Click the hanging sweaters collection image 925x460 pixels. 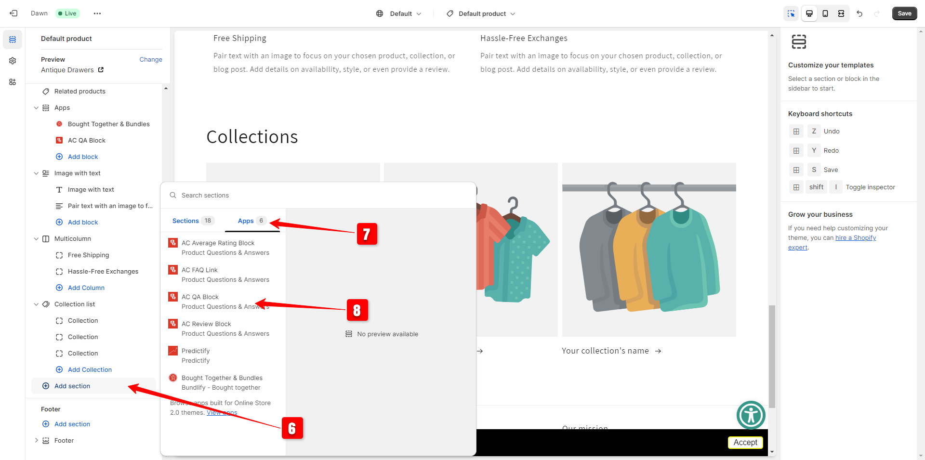[649, 250]
